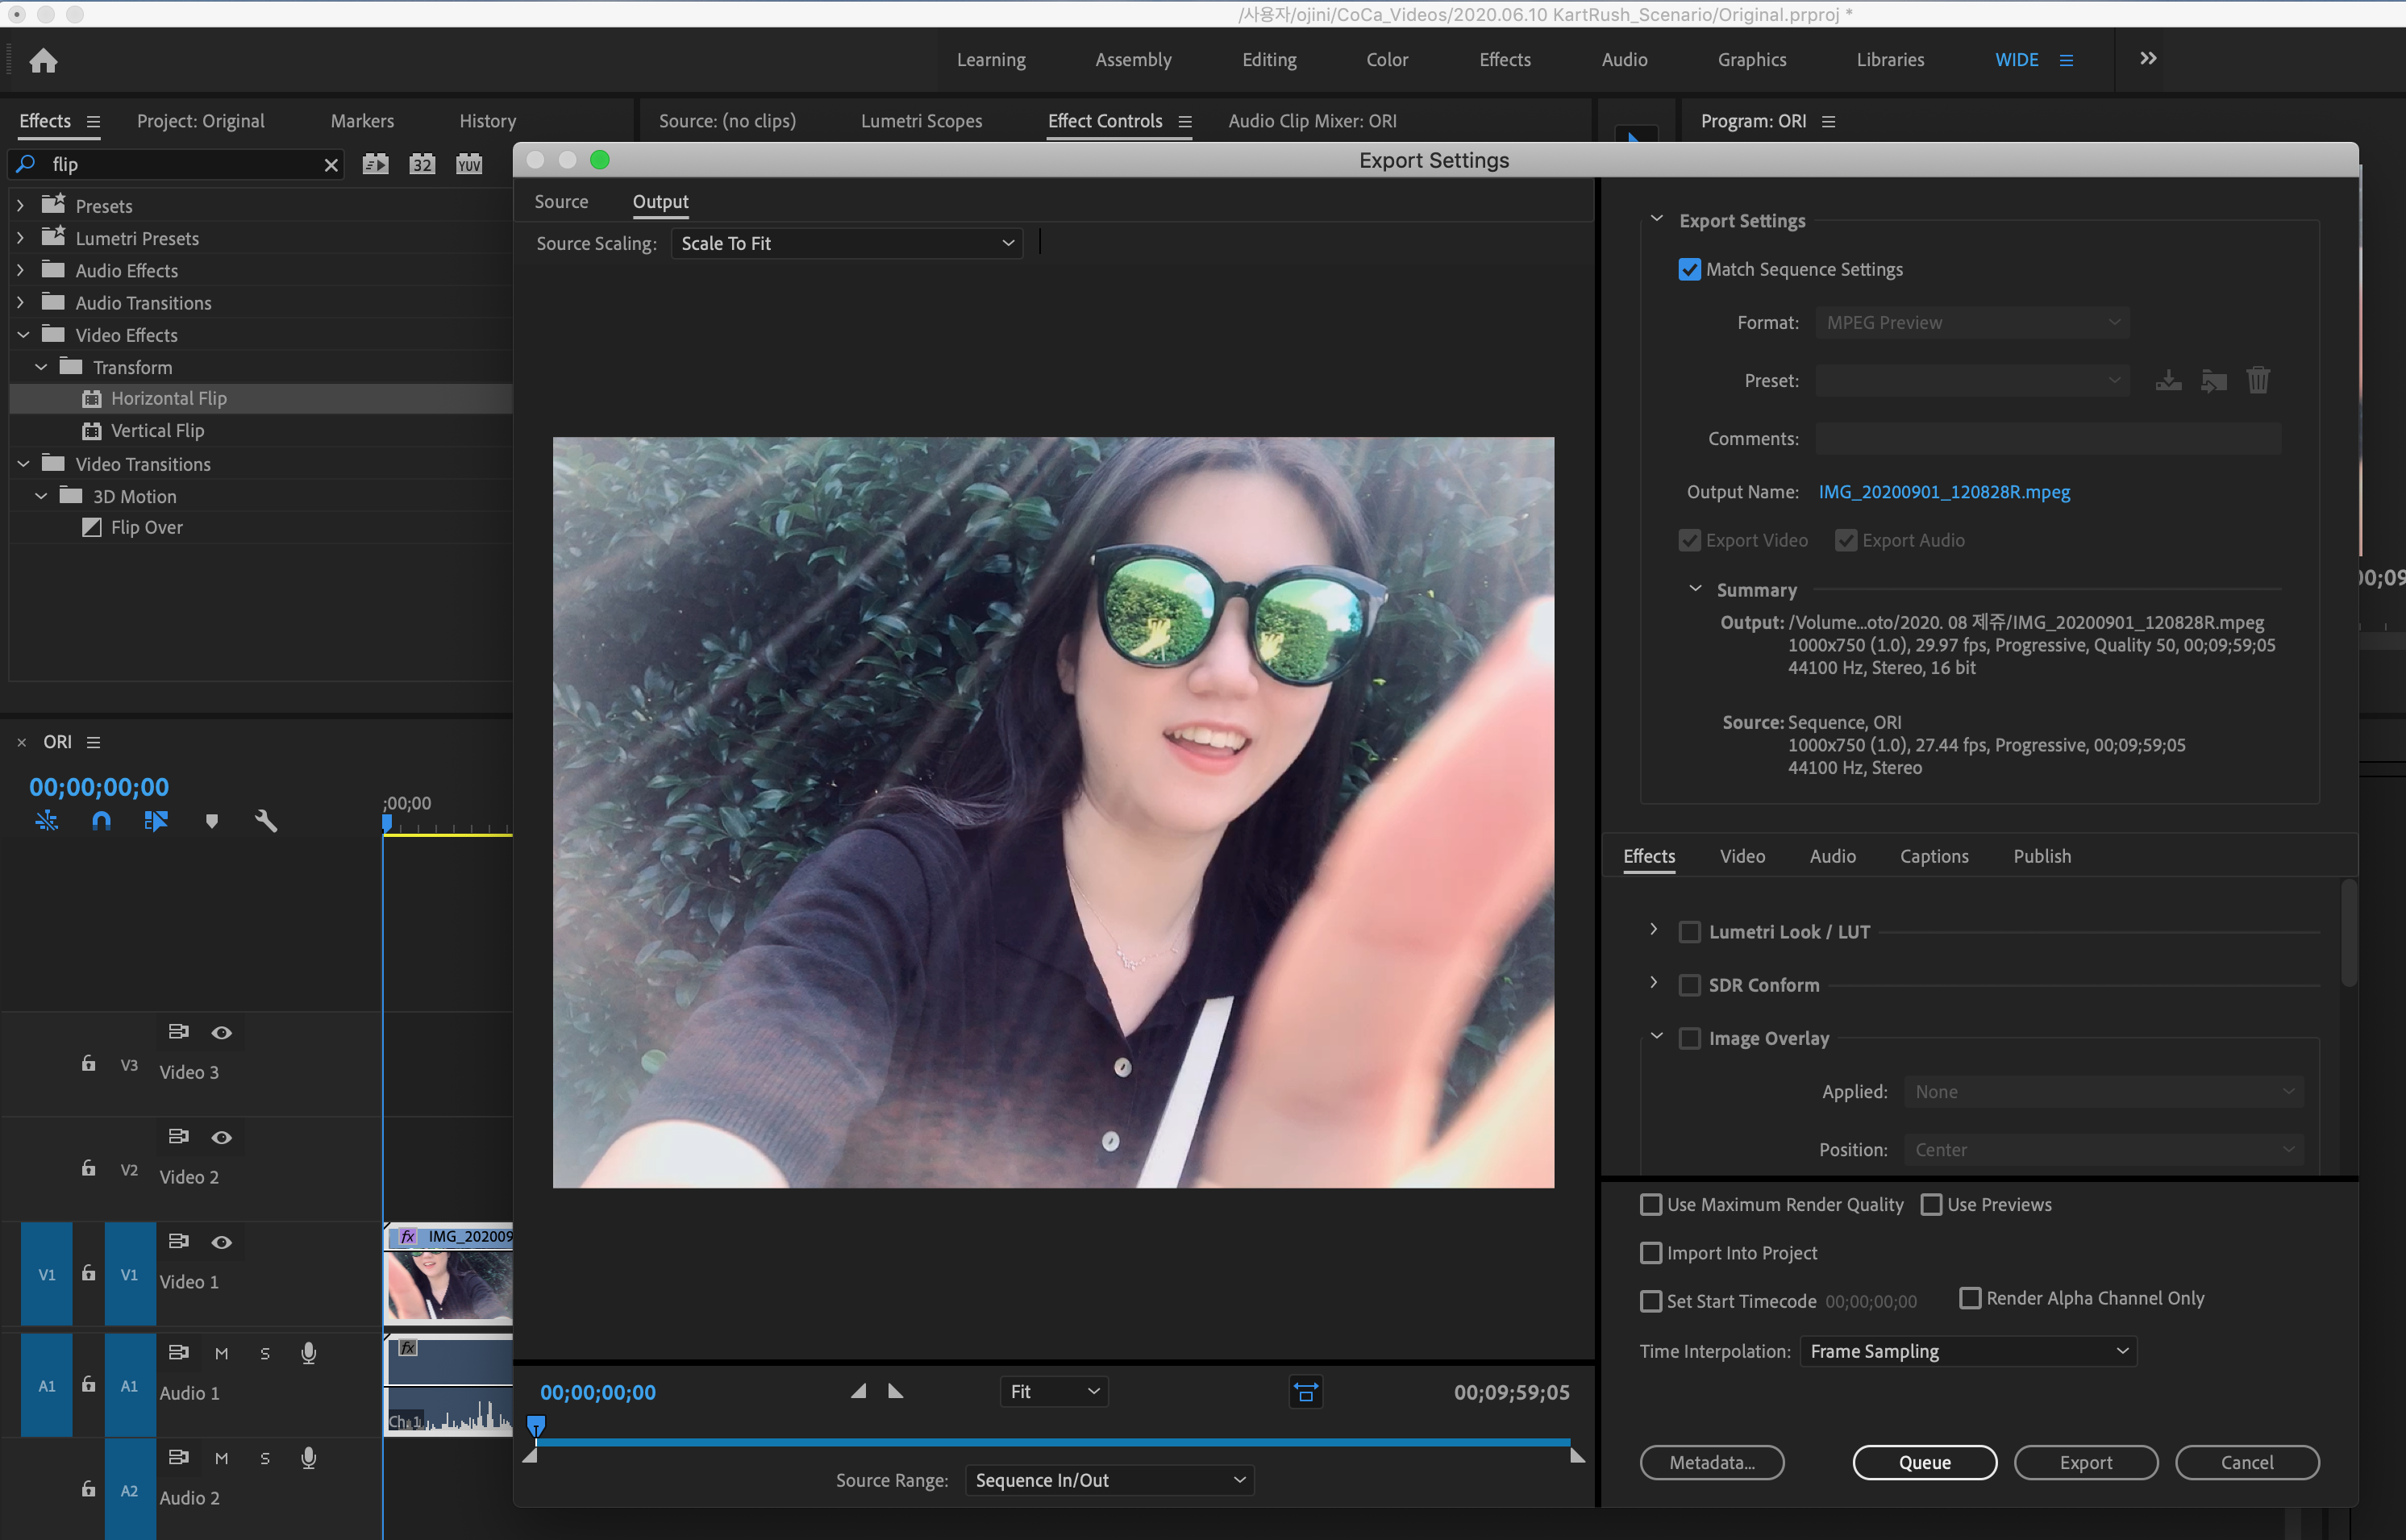This screenshot has height=1540, width=2406.
Task: Expand the Lumetri Look / LUT section
Action: (x=1653, y=930)
